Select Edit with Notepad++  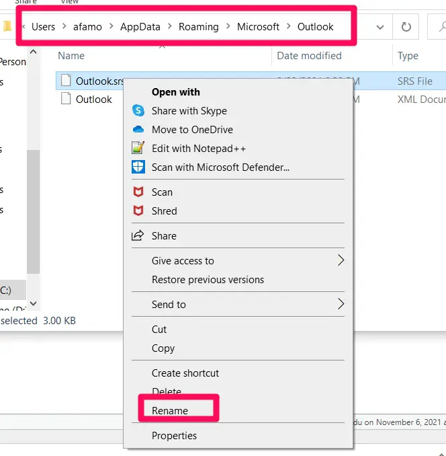pos(199,149)
